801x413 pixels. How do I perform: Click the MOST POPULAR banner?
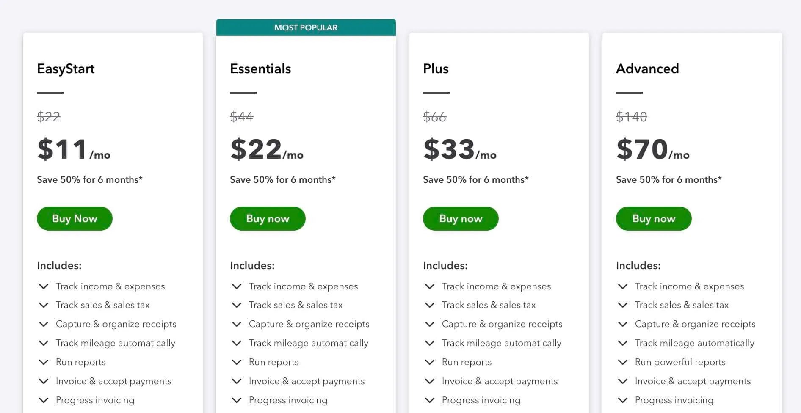[x=306, y=28]
